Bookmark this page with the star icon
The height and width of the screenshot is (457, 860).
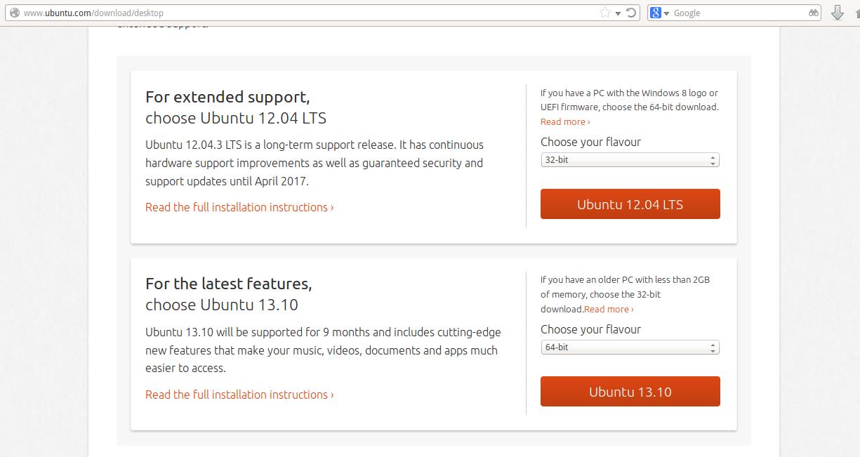(605, 13)
